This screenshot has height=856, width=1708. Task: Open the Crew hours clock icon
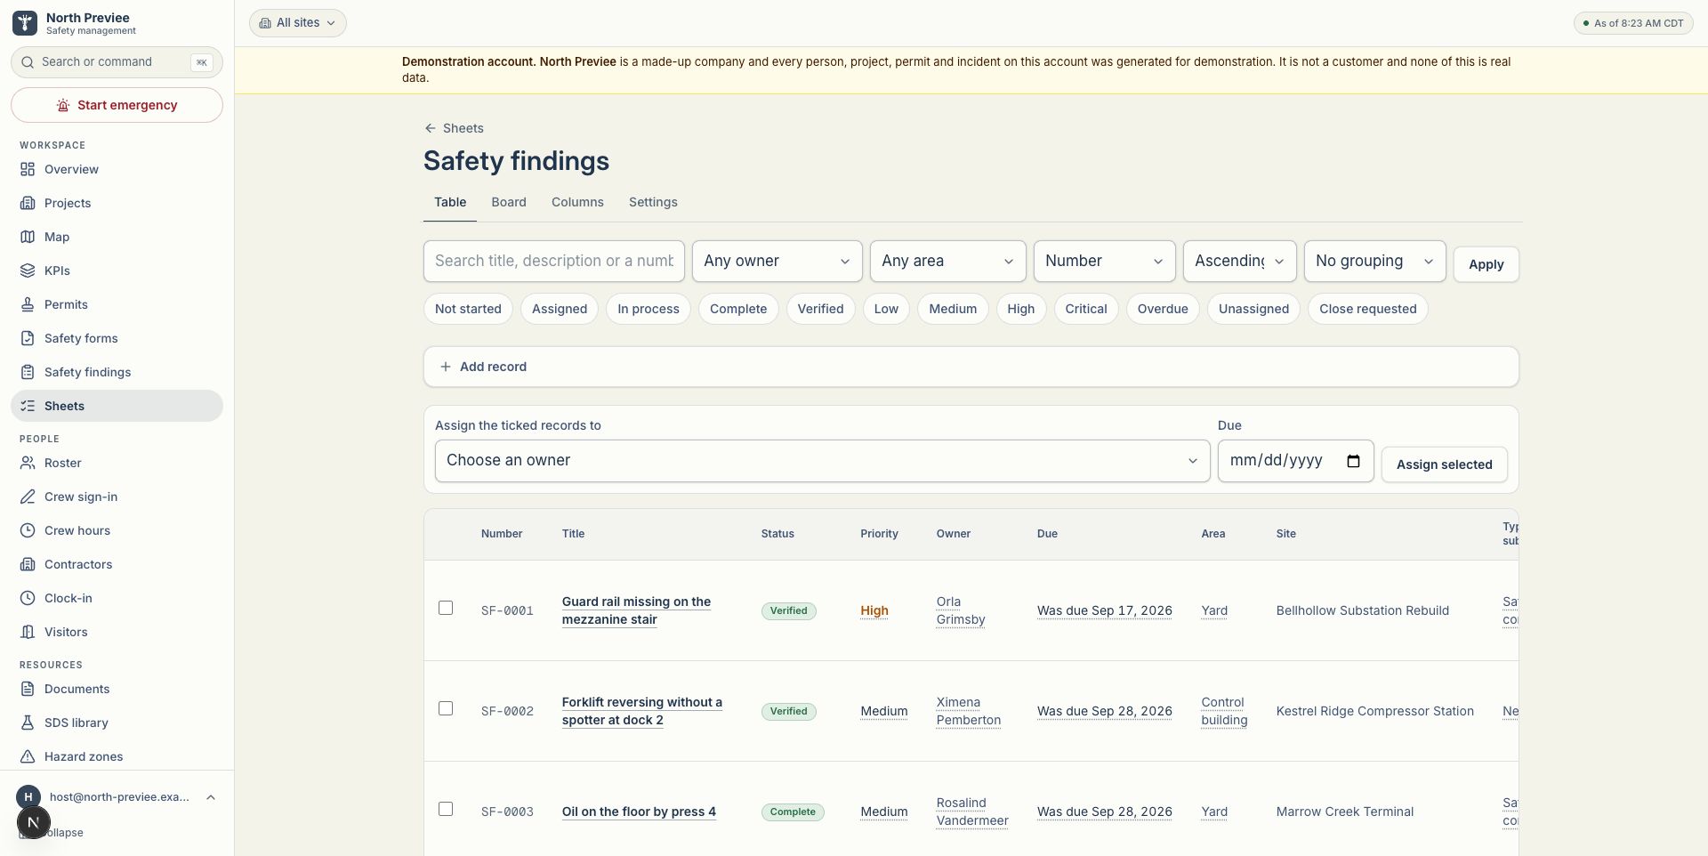pyautogui.click(x=28, y=530)
